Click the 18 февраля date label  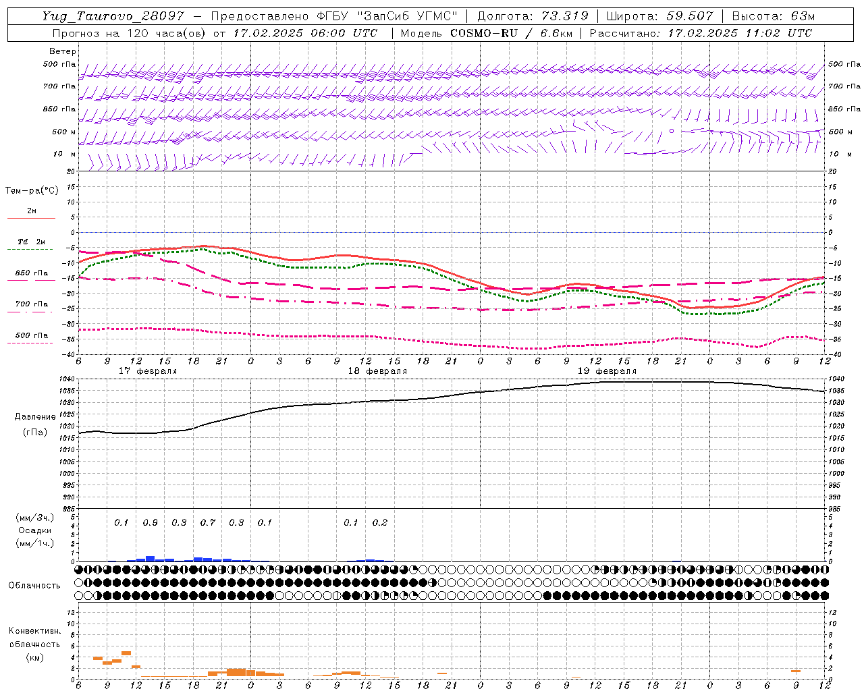[x=377, y=371]
